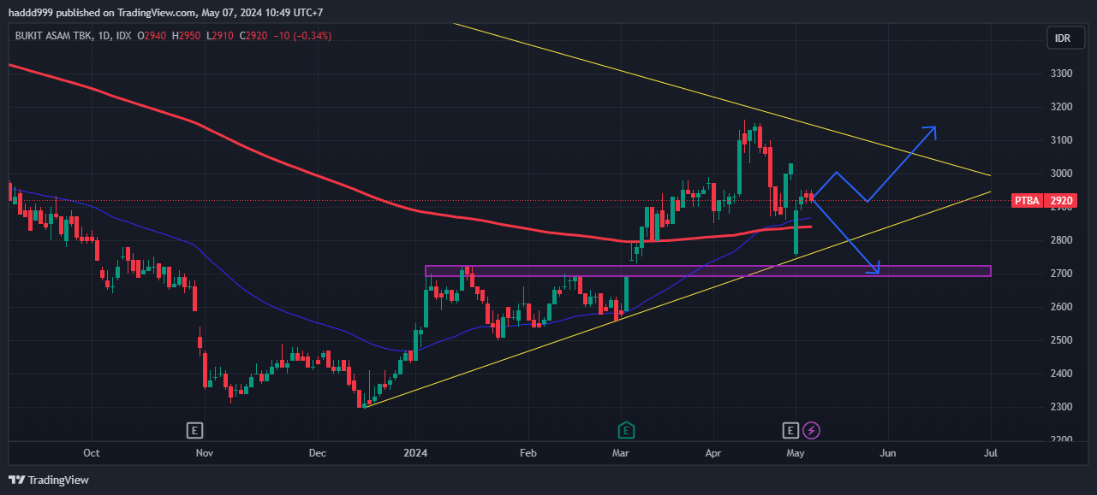Image resolution: width=1097 pixels, height=495 pixels.
Task: Select the May label on the time axis
Action: click(x=795, y=453)
